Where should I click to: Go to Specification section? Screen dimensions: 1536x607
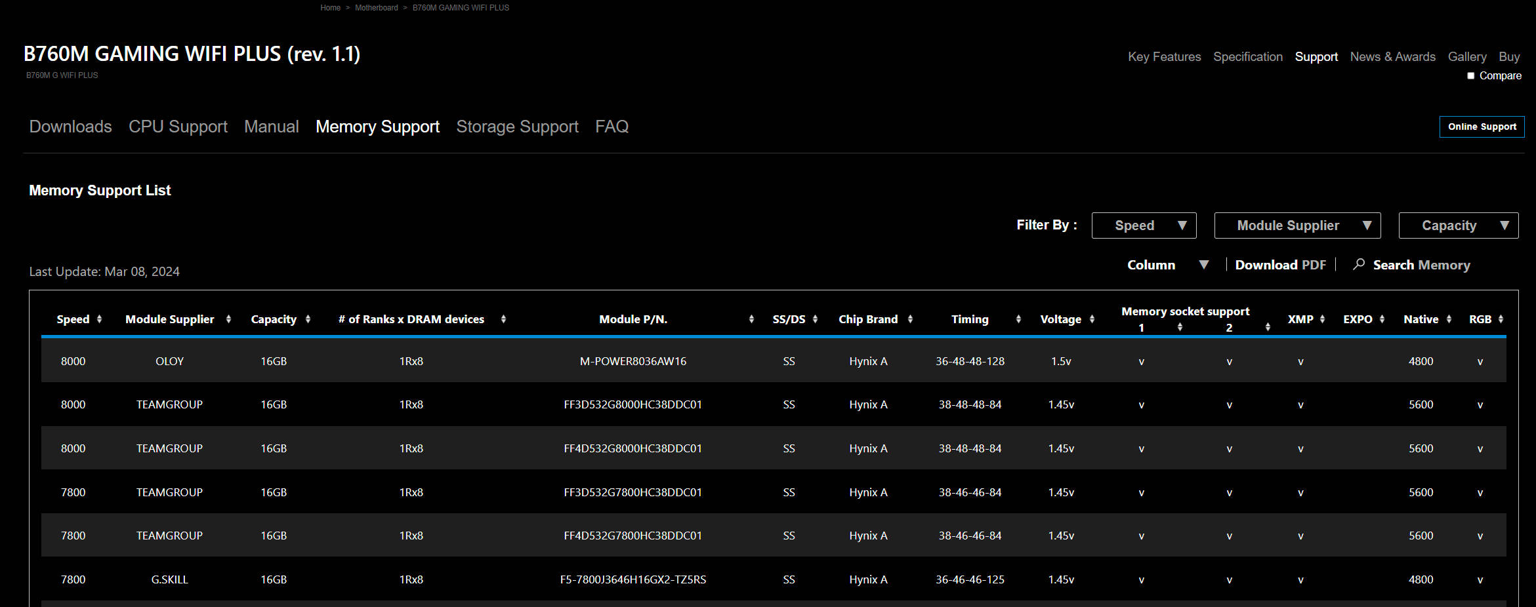[x=1248, y=57]
